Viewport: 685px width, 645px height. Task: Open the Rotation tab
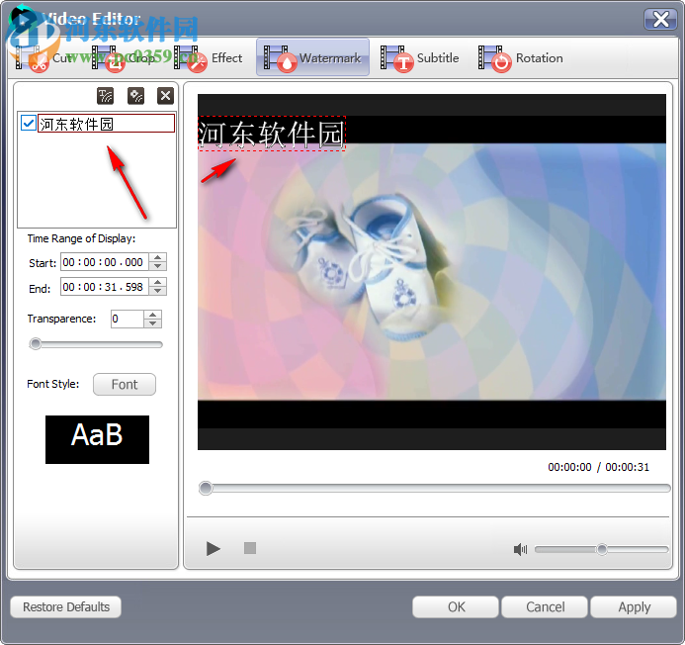point(520,58)
